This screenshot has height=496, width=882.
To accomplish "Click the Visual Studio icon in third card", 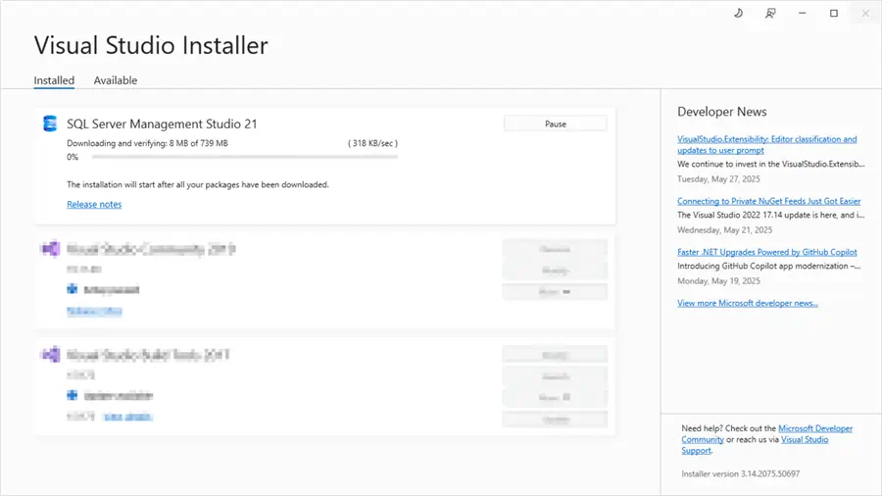I will tap(50, 354).
